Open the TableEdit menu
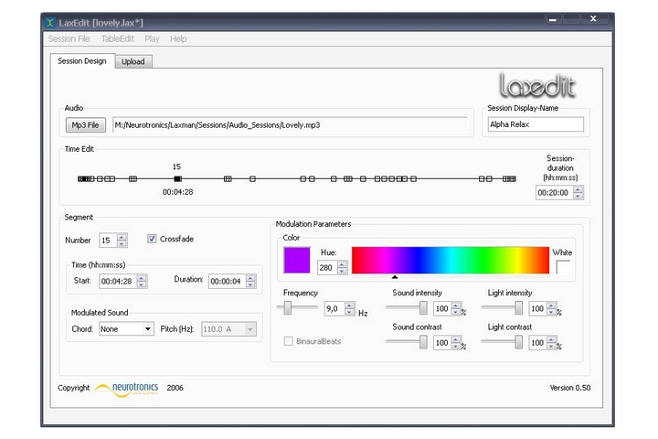 point(117,39)
